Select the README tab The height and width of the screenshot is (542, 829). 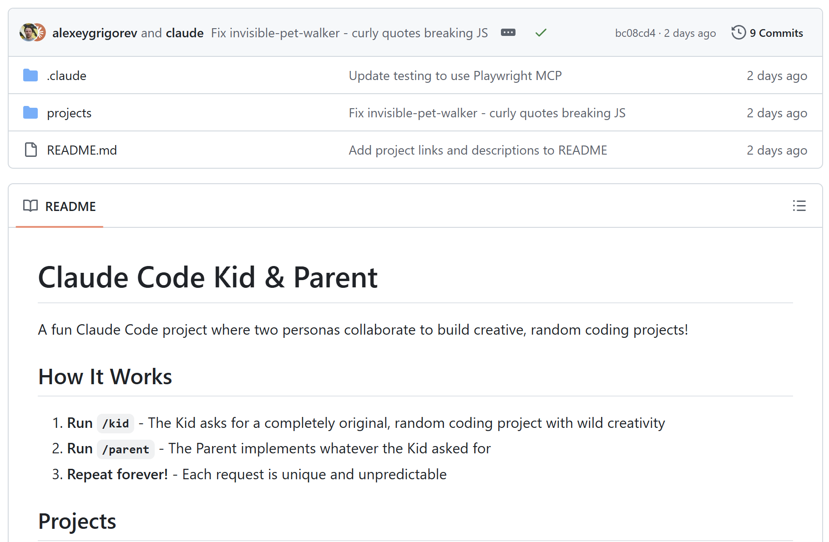tap(60, 206)
